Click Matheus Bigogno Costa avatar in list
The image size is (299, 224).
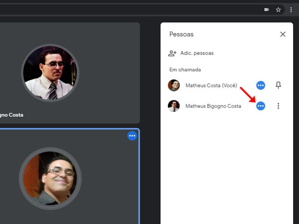(174, 106)
